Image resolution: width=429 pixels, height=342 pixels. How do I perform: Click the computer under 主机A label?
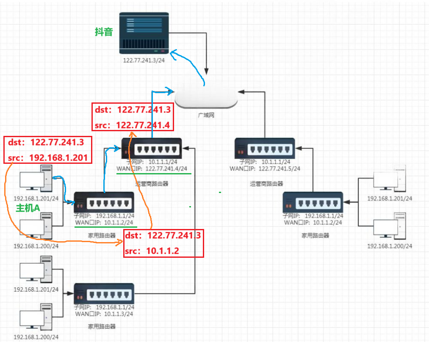point(36,226)
